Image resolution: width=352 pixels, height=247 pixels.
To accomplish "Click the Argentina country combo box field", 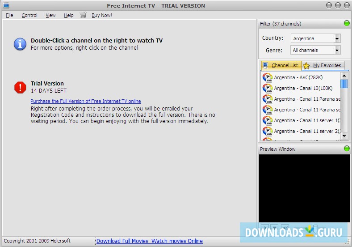I will [315, 38].
